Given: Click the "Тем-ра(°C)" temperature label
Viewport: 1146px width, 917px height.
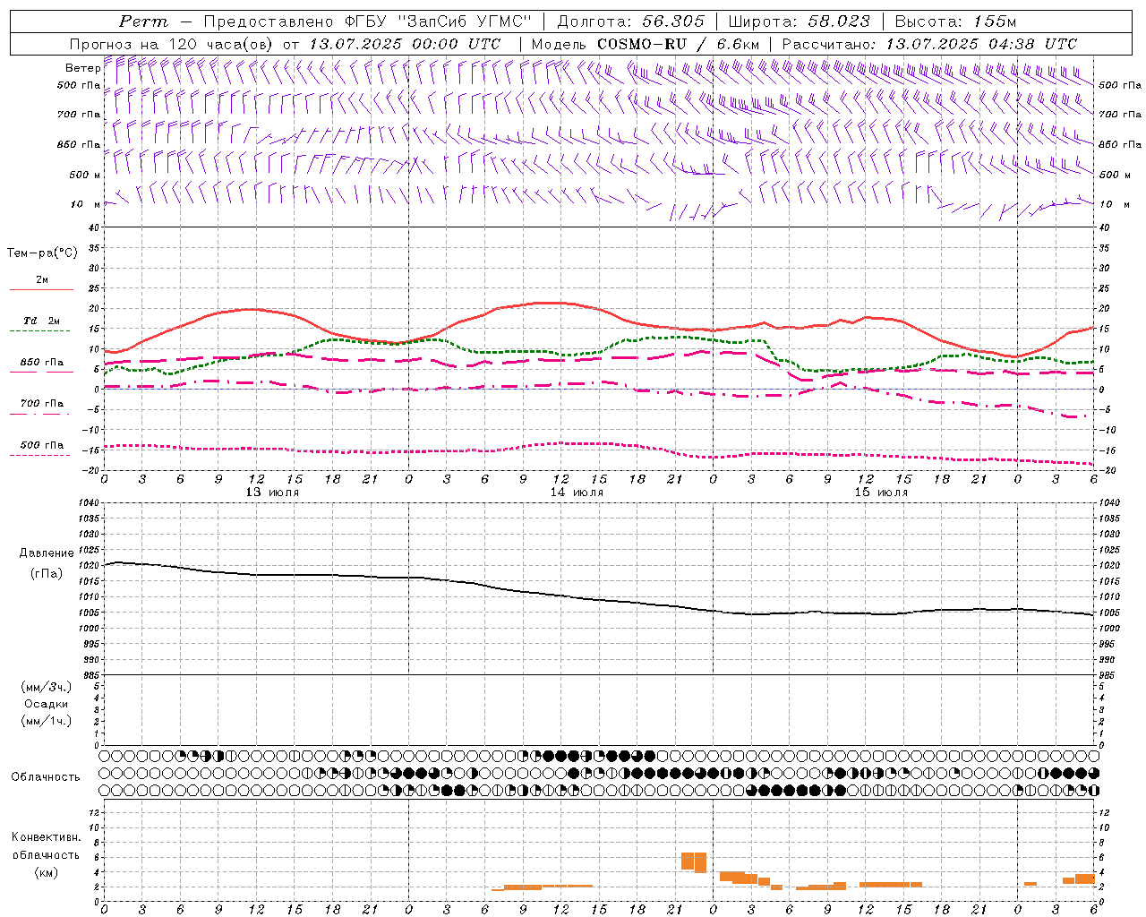Looking at the screenshot, I should [42, 253].
